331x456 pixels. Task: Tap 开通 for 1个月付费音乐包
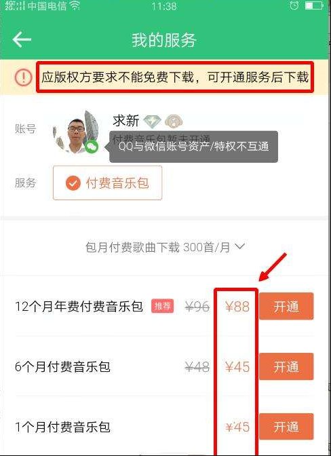tap(286, 427)
